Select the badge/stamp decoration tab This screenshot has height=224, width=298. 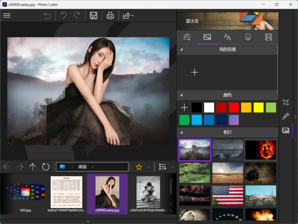point(248,37)
